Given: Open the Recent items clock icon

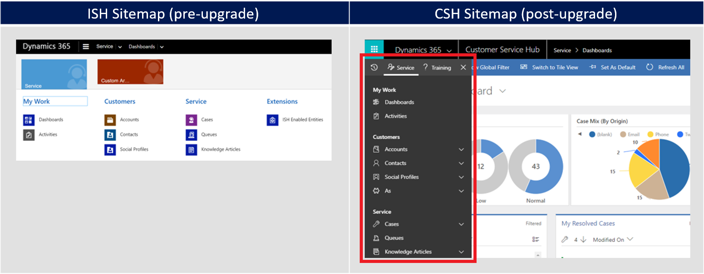Looking at the screenshot, I should (373, 67).
